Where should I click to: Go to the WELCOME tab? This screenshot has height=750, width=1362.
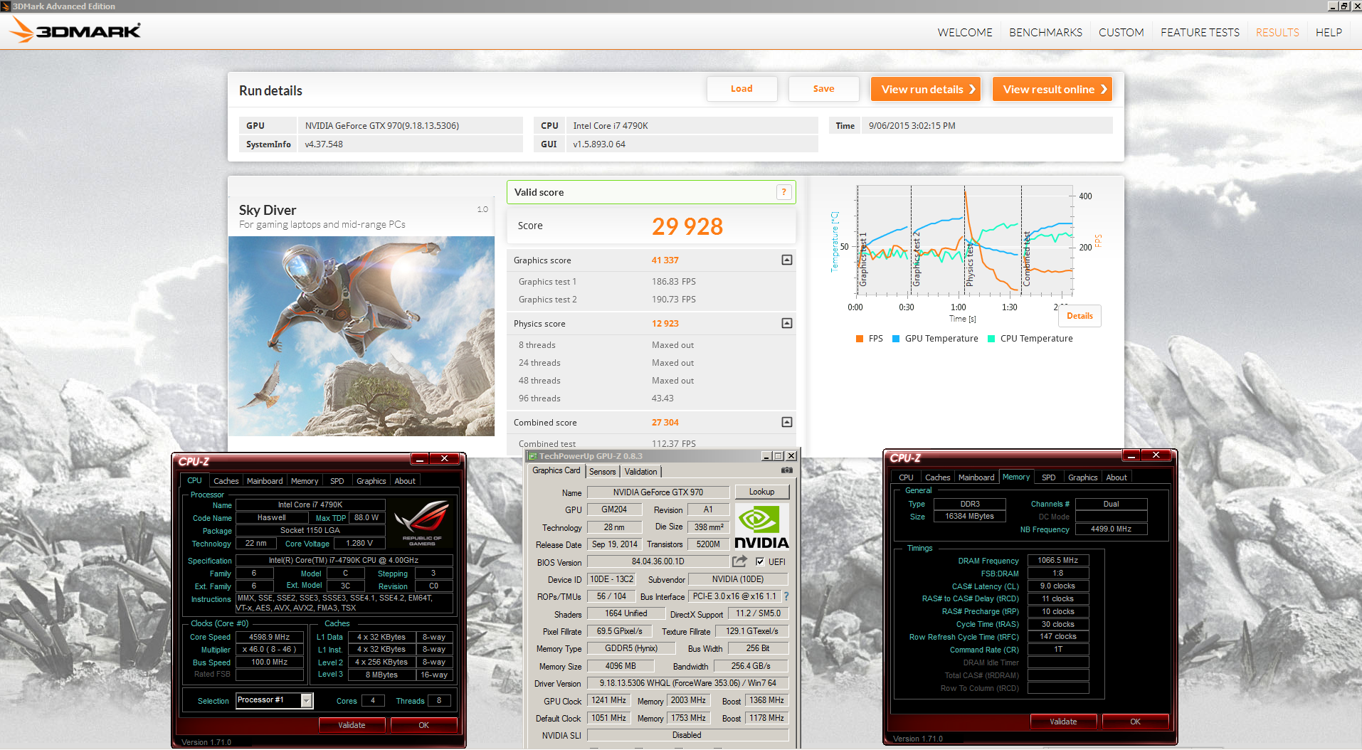964,33
